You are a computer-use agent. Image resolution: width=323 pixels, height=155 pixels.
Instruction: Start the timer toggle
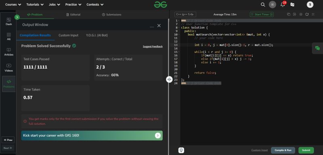point(262,15)
